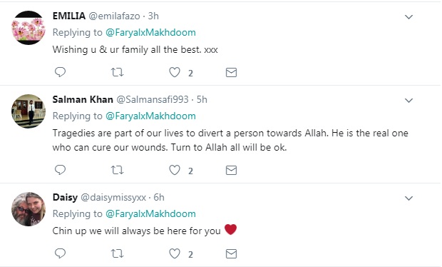The height and width of the screenshot is (267, 442).
Task: Open @FaryalxMakhdoom mention in Daisy's reply
Action: (150, 214)
